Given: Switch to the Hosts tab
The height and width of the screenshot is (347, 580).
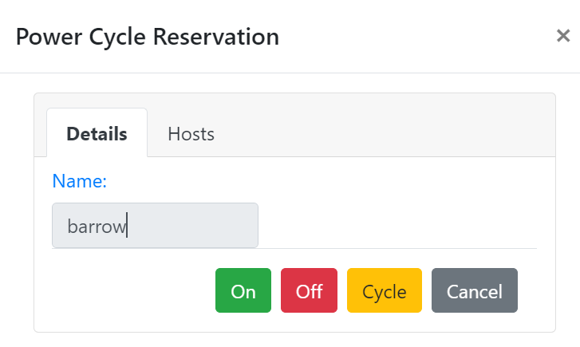Looking at the screenshot, I should (x=191, y=133).
